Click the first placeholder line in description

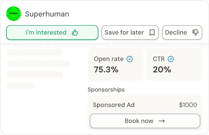pyautogui.click(x=34, y=52)
